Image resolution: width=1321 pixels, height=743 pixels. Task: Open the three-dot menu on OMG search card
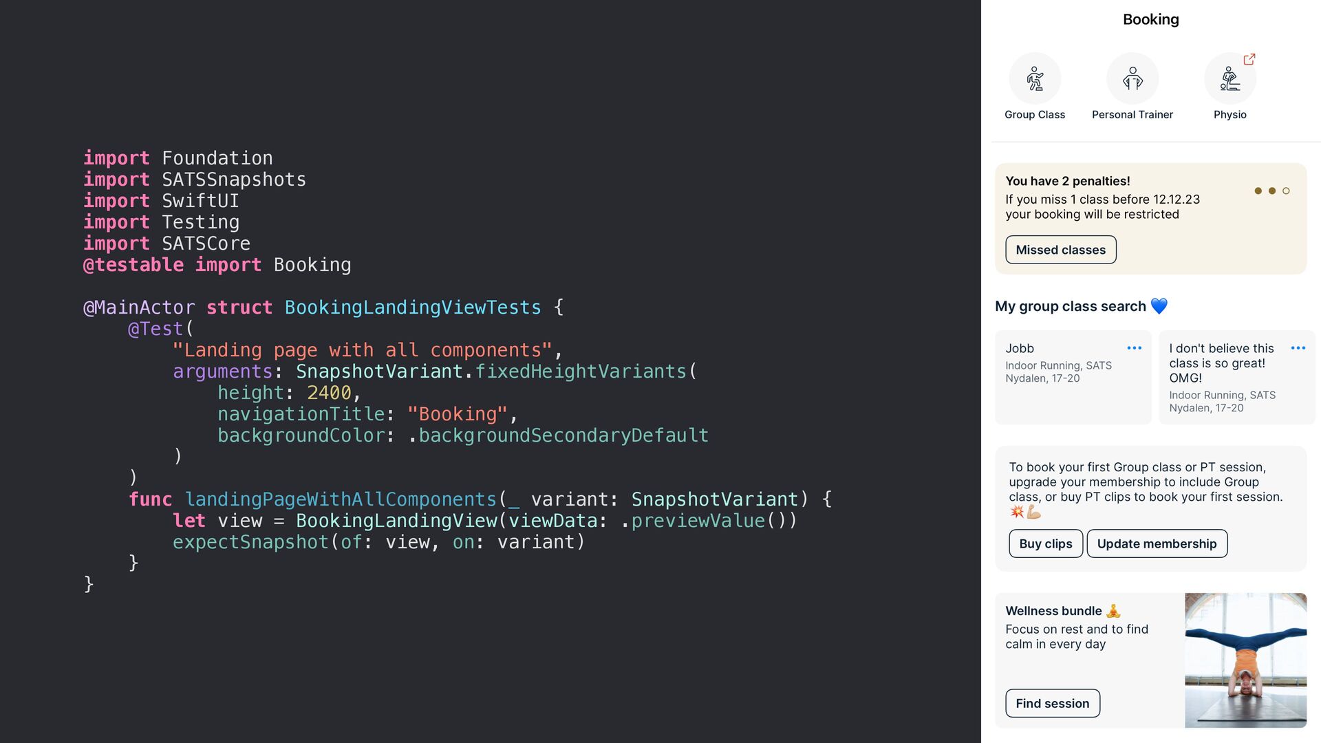(1298, 348)
